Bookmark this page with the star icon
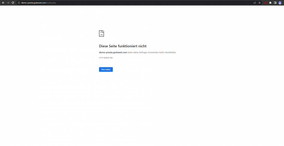284x146 pixels. click(260, 3)
